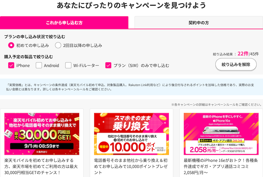Image resolution: width=263 pixels, height=177 pixels.
Task: Select 初めての申し込み radio button
Action: 11,45
